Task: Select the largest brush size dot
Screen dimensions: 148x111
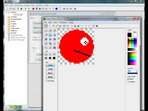Action: point(54,58)
